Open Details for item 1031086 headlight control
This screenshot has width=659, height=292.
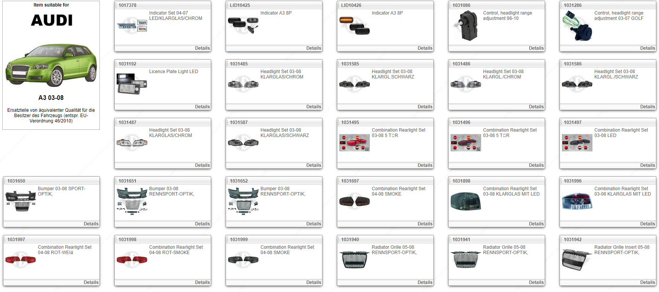[536, 48]
